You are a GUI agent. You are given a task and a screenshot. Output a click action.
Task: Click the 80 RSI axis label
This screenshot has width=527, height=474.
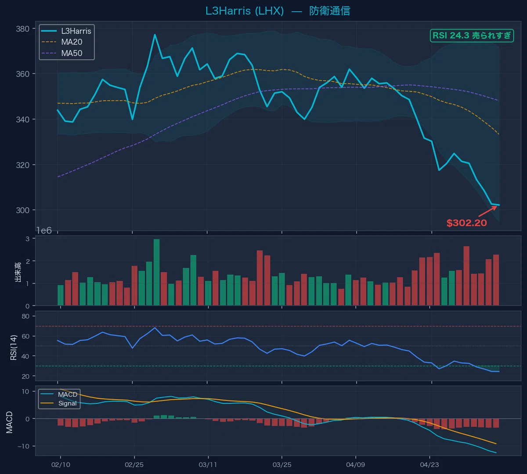click(25, 317)
